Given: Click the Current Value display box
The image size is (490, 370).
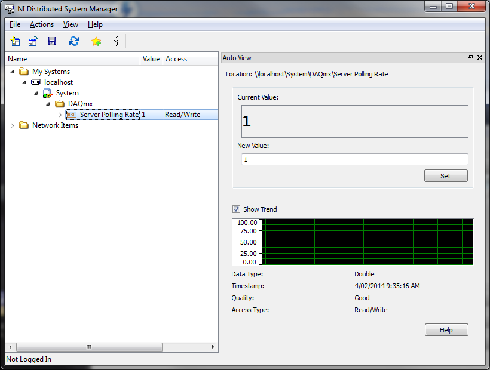Looking at the screenshot, I should (355, 121).
